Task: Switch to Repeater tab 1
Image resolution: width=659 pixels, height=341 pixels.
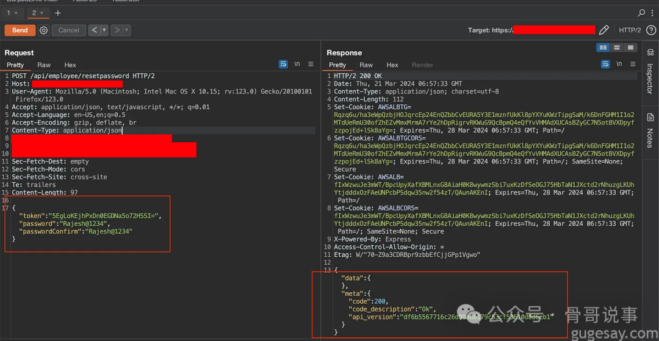Action: 9,13
